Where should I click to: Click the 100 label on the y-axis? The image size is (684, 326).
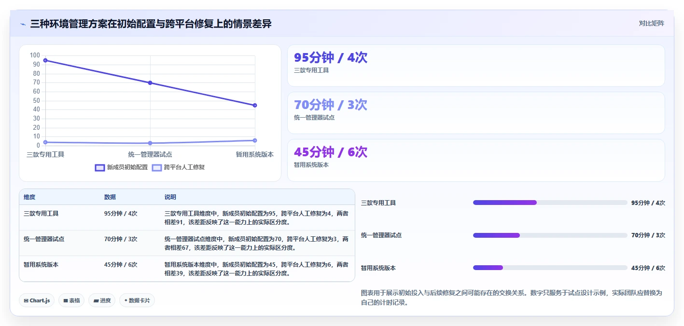35,55
